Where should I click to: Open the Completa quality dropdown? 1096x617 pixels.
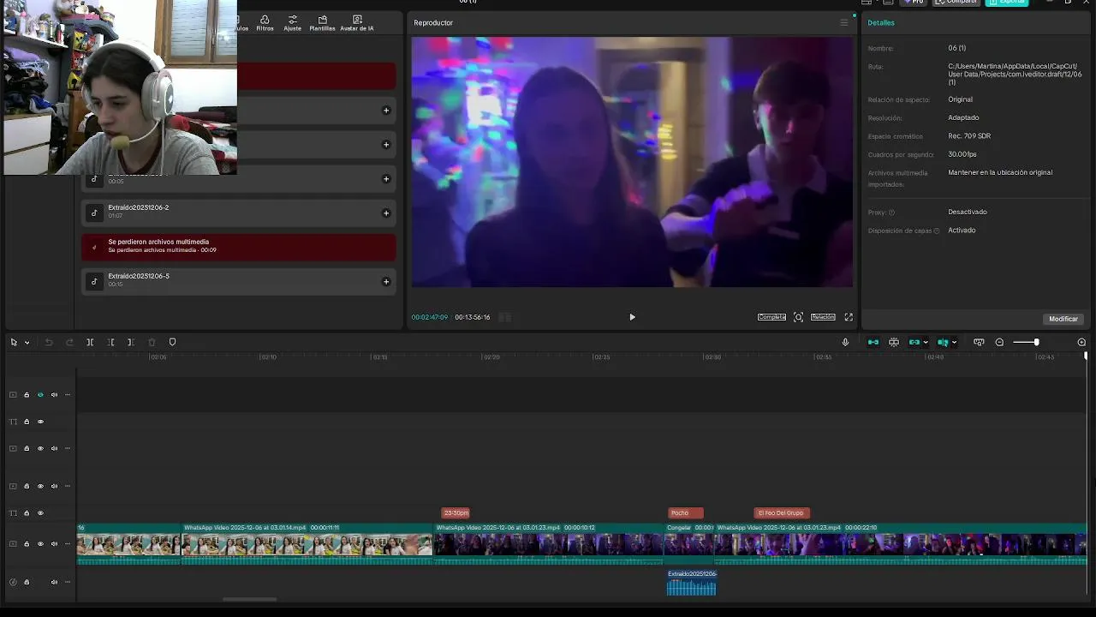[771, 317]
